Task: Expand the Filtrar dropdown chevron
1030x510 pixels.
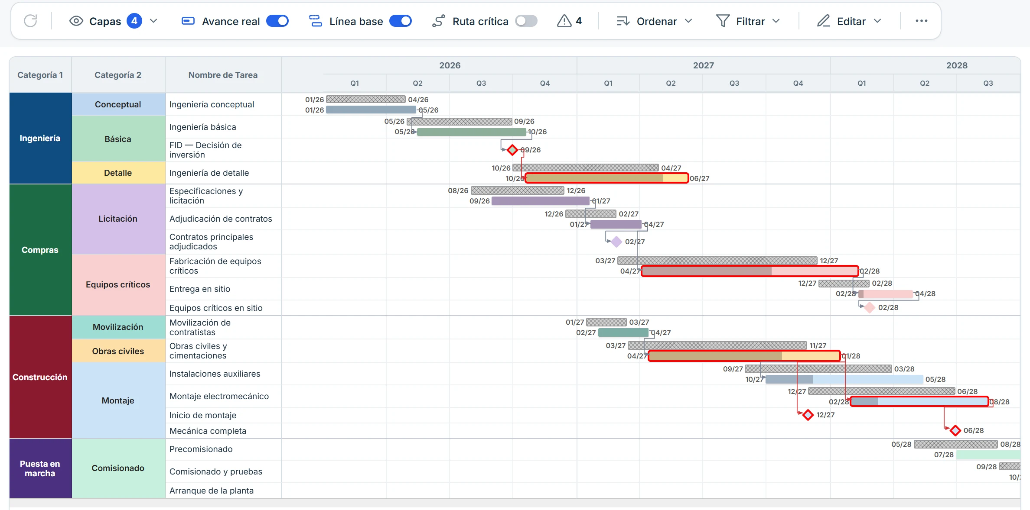Action: [x=776, y=21]
